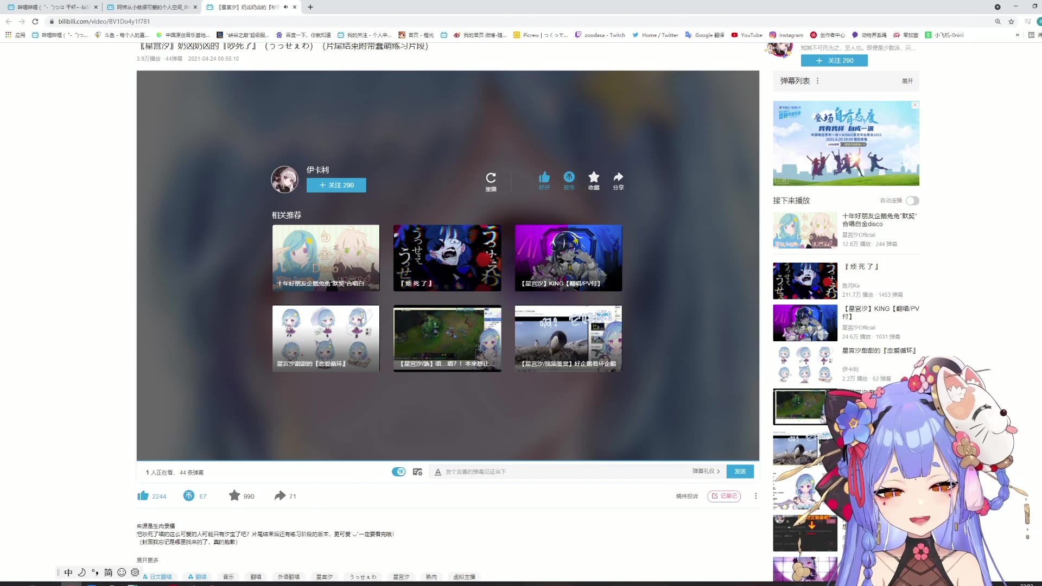1042x586 pixels.
Task: Show more bookmarks with the » chevron
Action: (1018, 35)
